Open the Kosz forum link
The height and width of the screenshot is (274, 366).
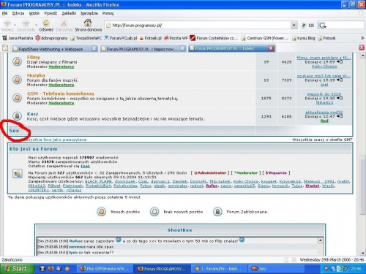[x=32, y=114]
